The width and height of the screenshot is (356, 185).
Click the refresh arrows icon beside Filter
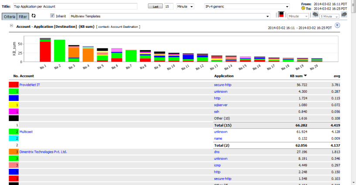pos(34,16)
